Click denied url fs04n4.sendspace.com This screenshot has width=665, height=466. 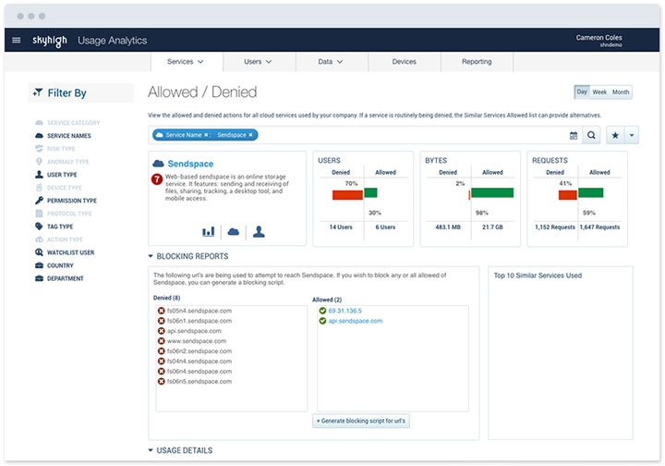(x=199, y=362)
